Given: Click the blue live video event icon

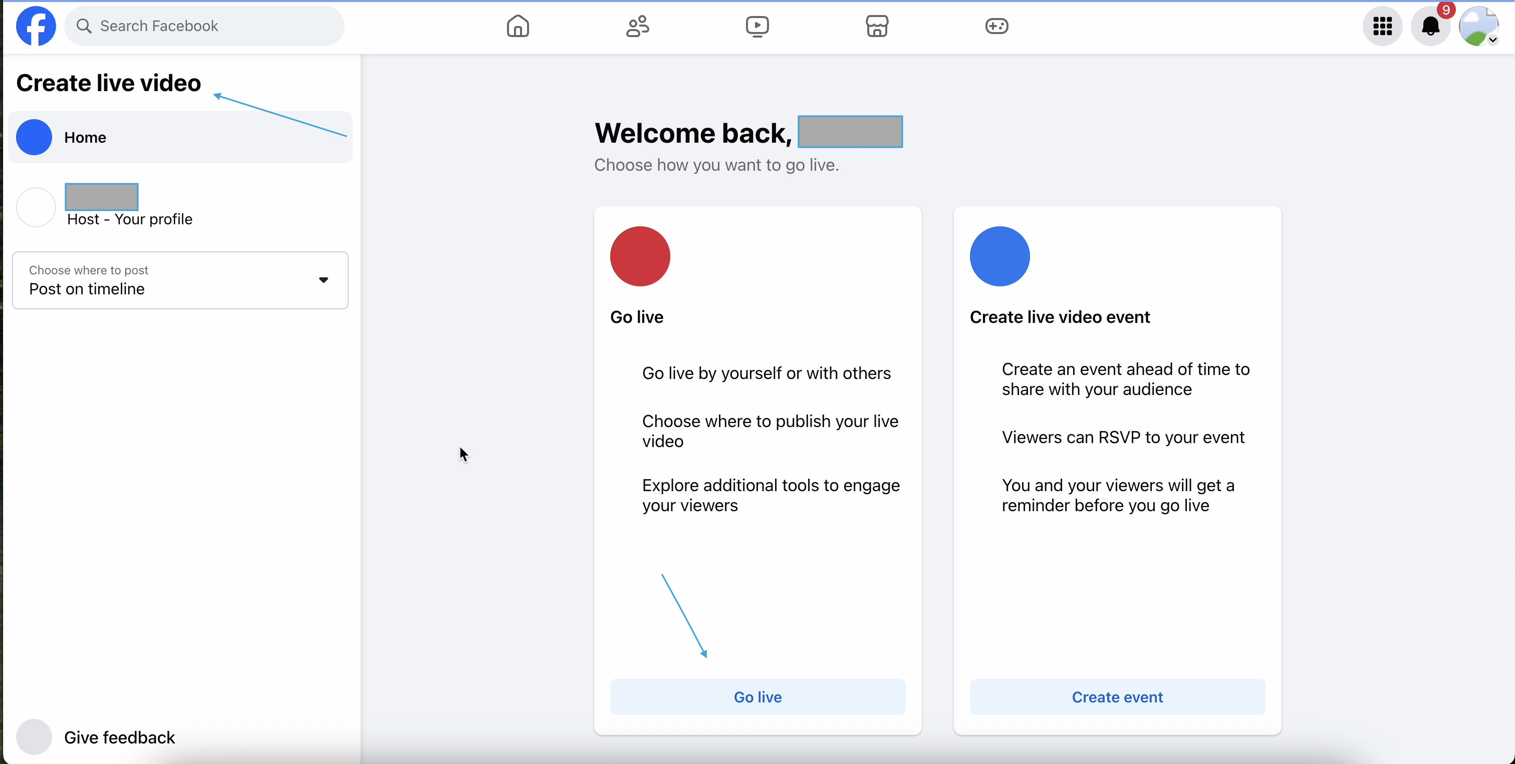Looking at the screenshot, I should tap(1000, 256).
